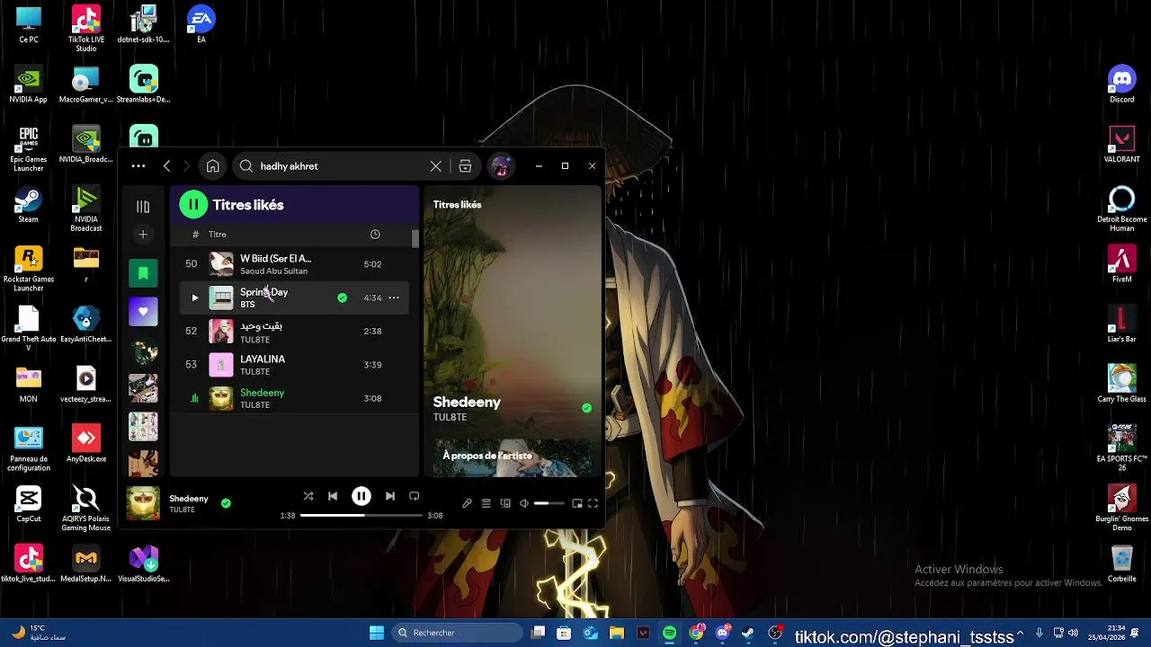Play the Spring Day track
This screenshot has width=1151, height=647.
click(194, 297)
